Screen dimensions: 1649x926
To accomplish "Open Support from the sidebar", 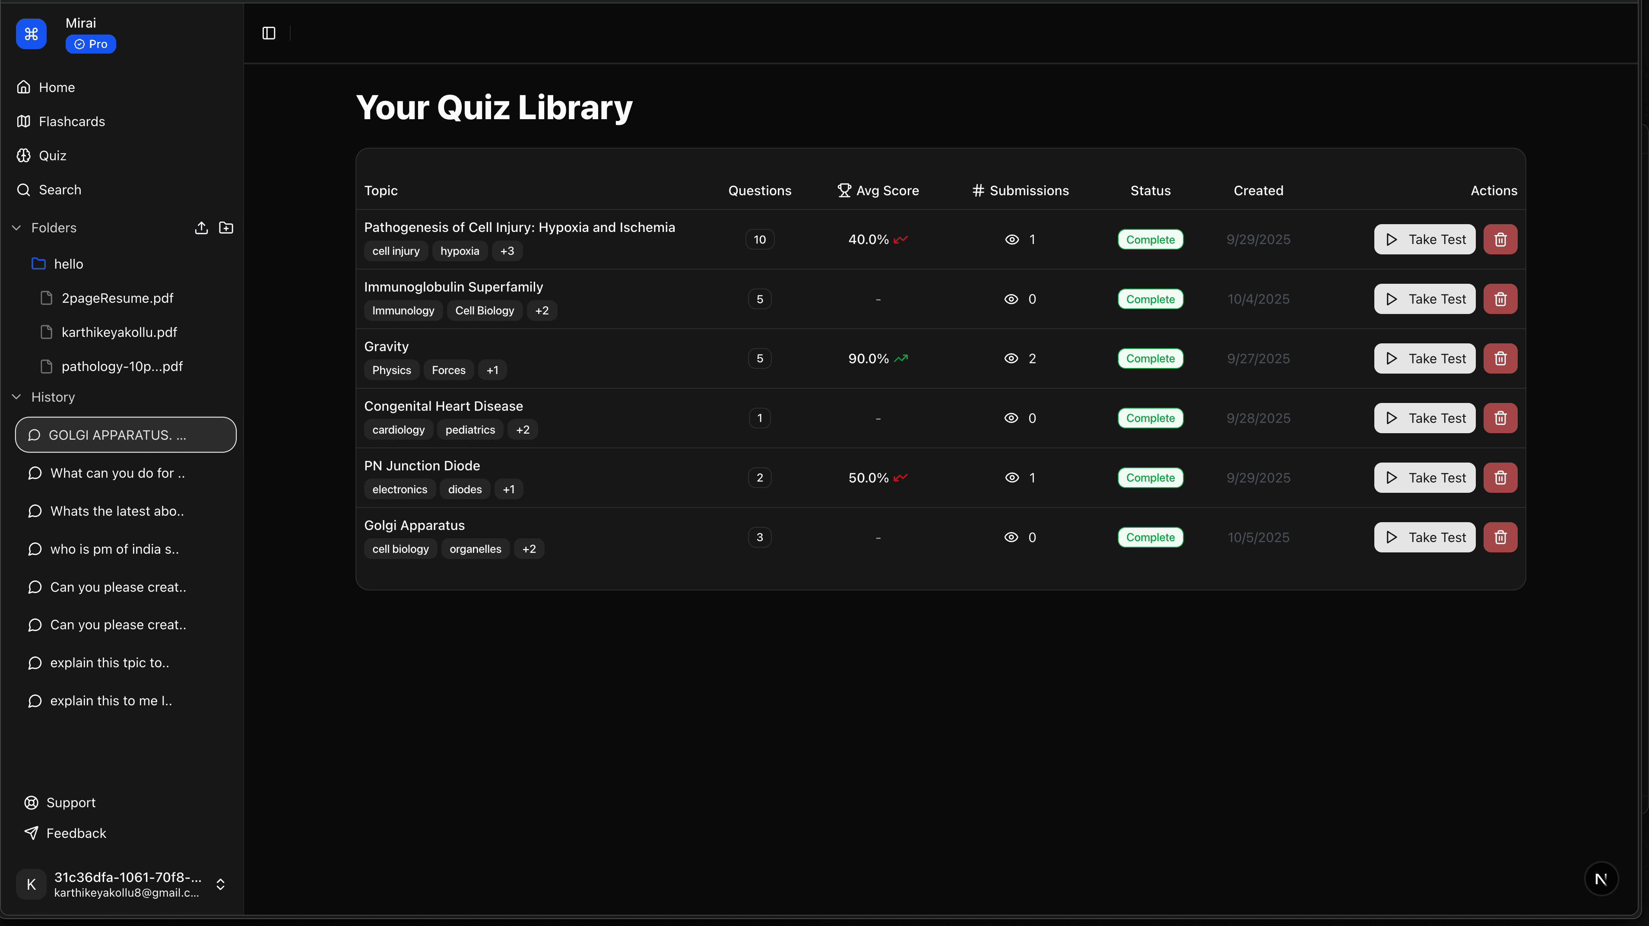I will (x=70, y=802).
